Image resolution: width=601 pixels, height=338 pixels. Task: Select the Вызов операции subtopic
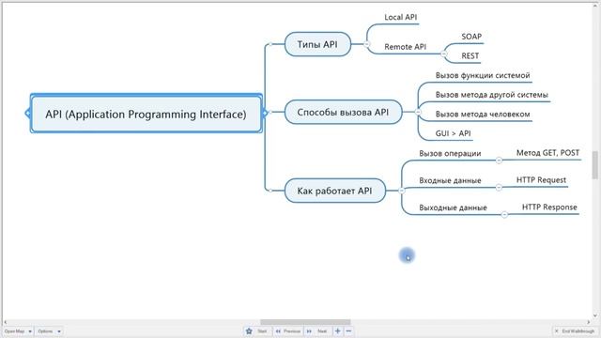click(x=450, y=153)
